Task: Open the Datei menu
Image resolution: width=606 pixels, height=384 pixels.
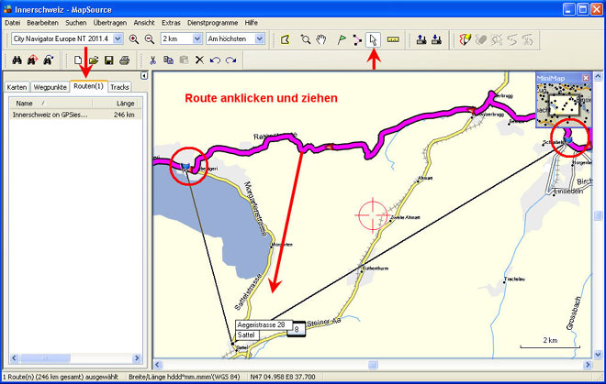Action: 12,23
